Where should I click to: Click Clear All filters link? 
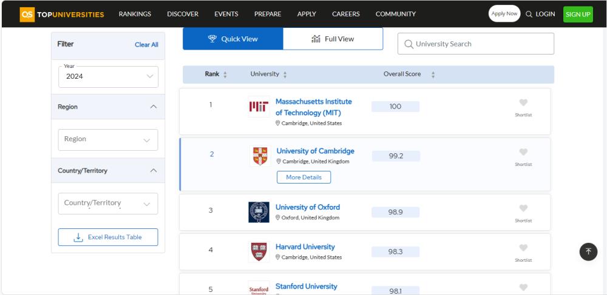coord(146,45)
